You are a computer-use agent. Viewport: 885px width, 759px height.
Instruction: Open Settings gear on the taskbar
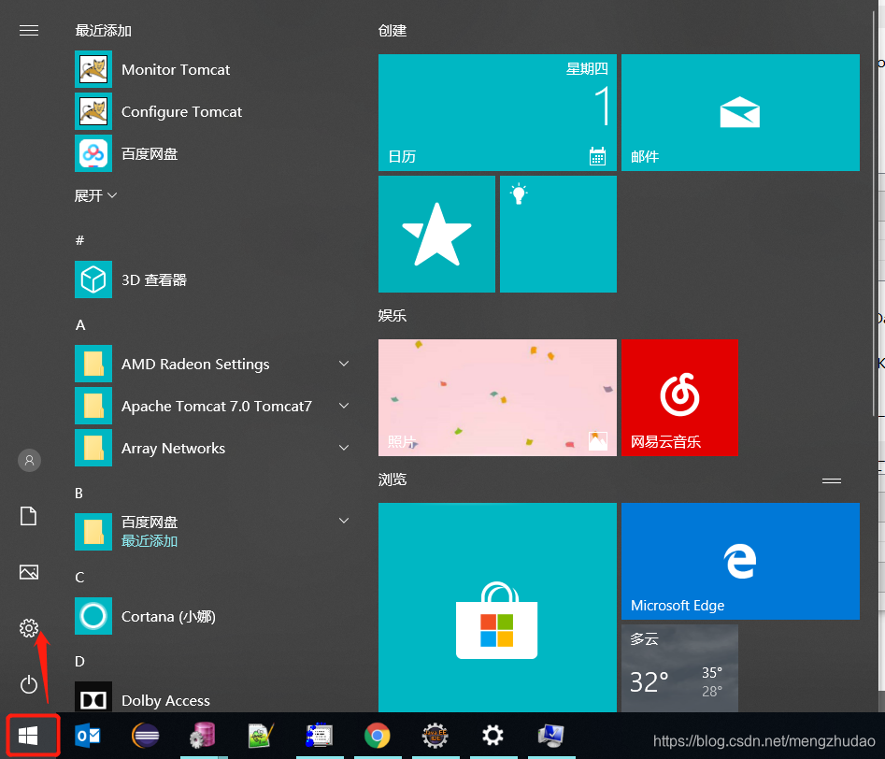point(492,736)
